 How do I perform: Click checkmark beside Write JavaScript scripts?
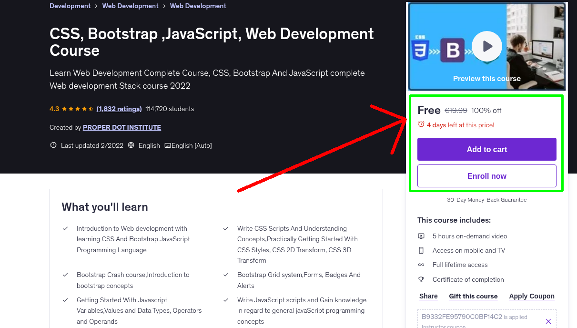click(226, 300)
